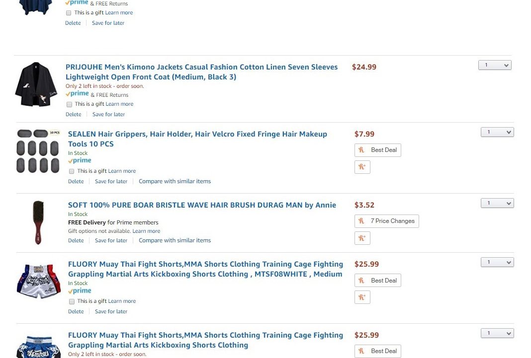Open quantity dropdown for the hair grippers
This screenshot has height=358, width=531.
coord(497,132)
